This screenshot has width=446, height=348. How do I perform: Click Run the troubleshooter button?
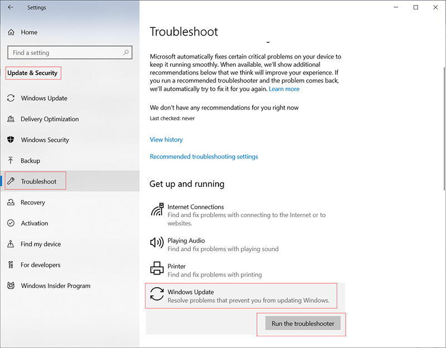click(x=303, y=324)
